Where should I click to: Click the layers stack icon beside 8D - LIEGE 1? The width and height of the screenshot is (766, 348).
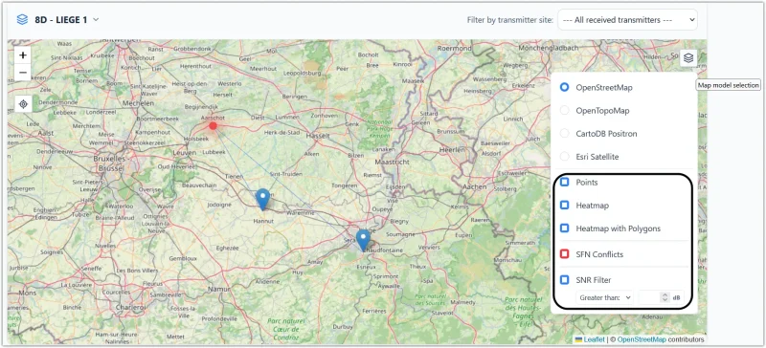point(22,20)
